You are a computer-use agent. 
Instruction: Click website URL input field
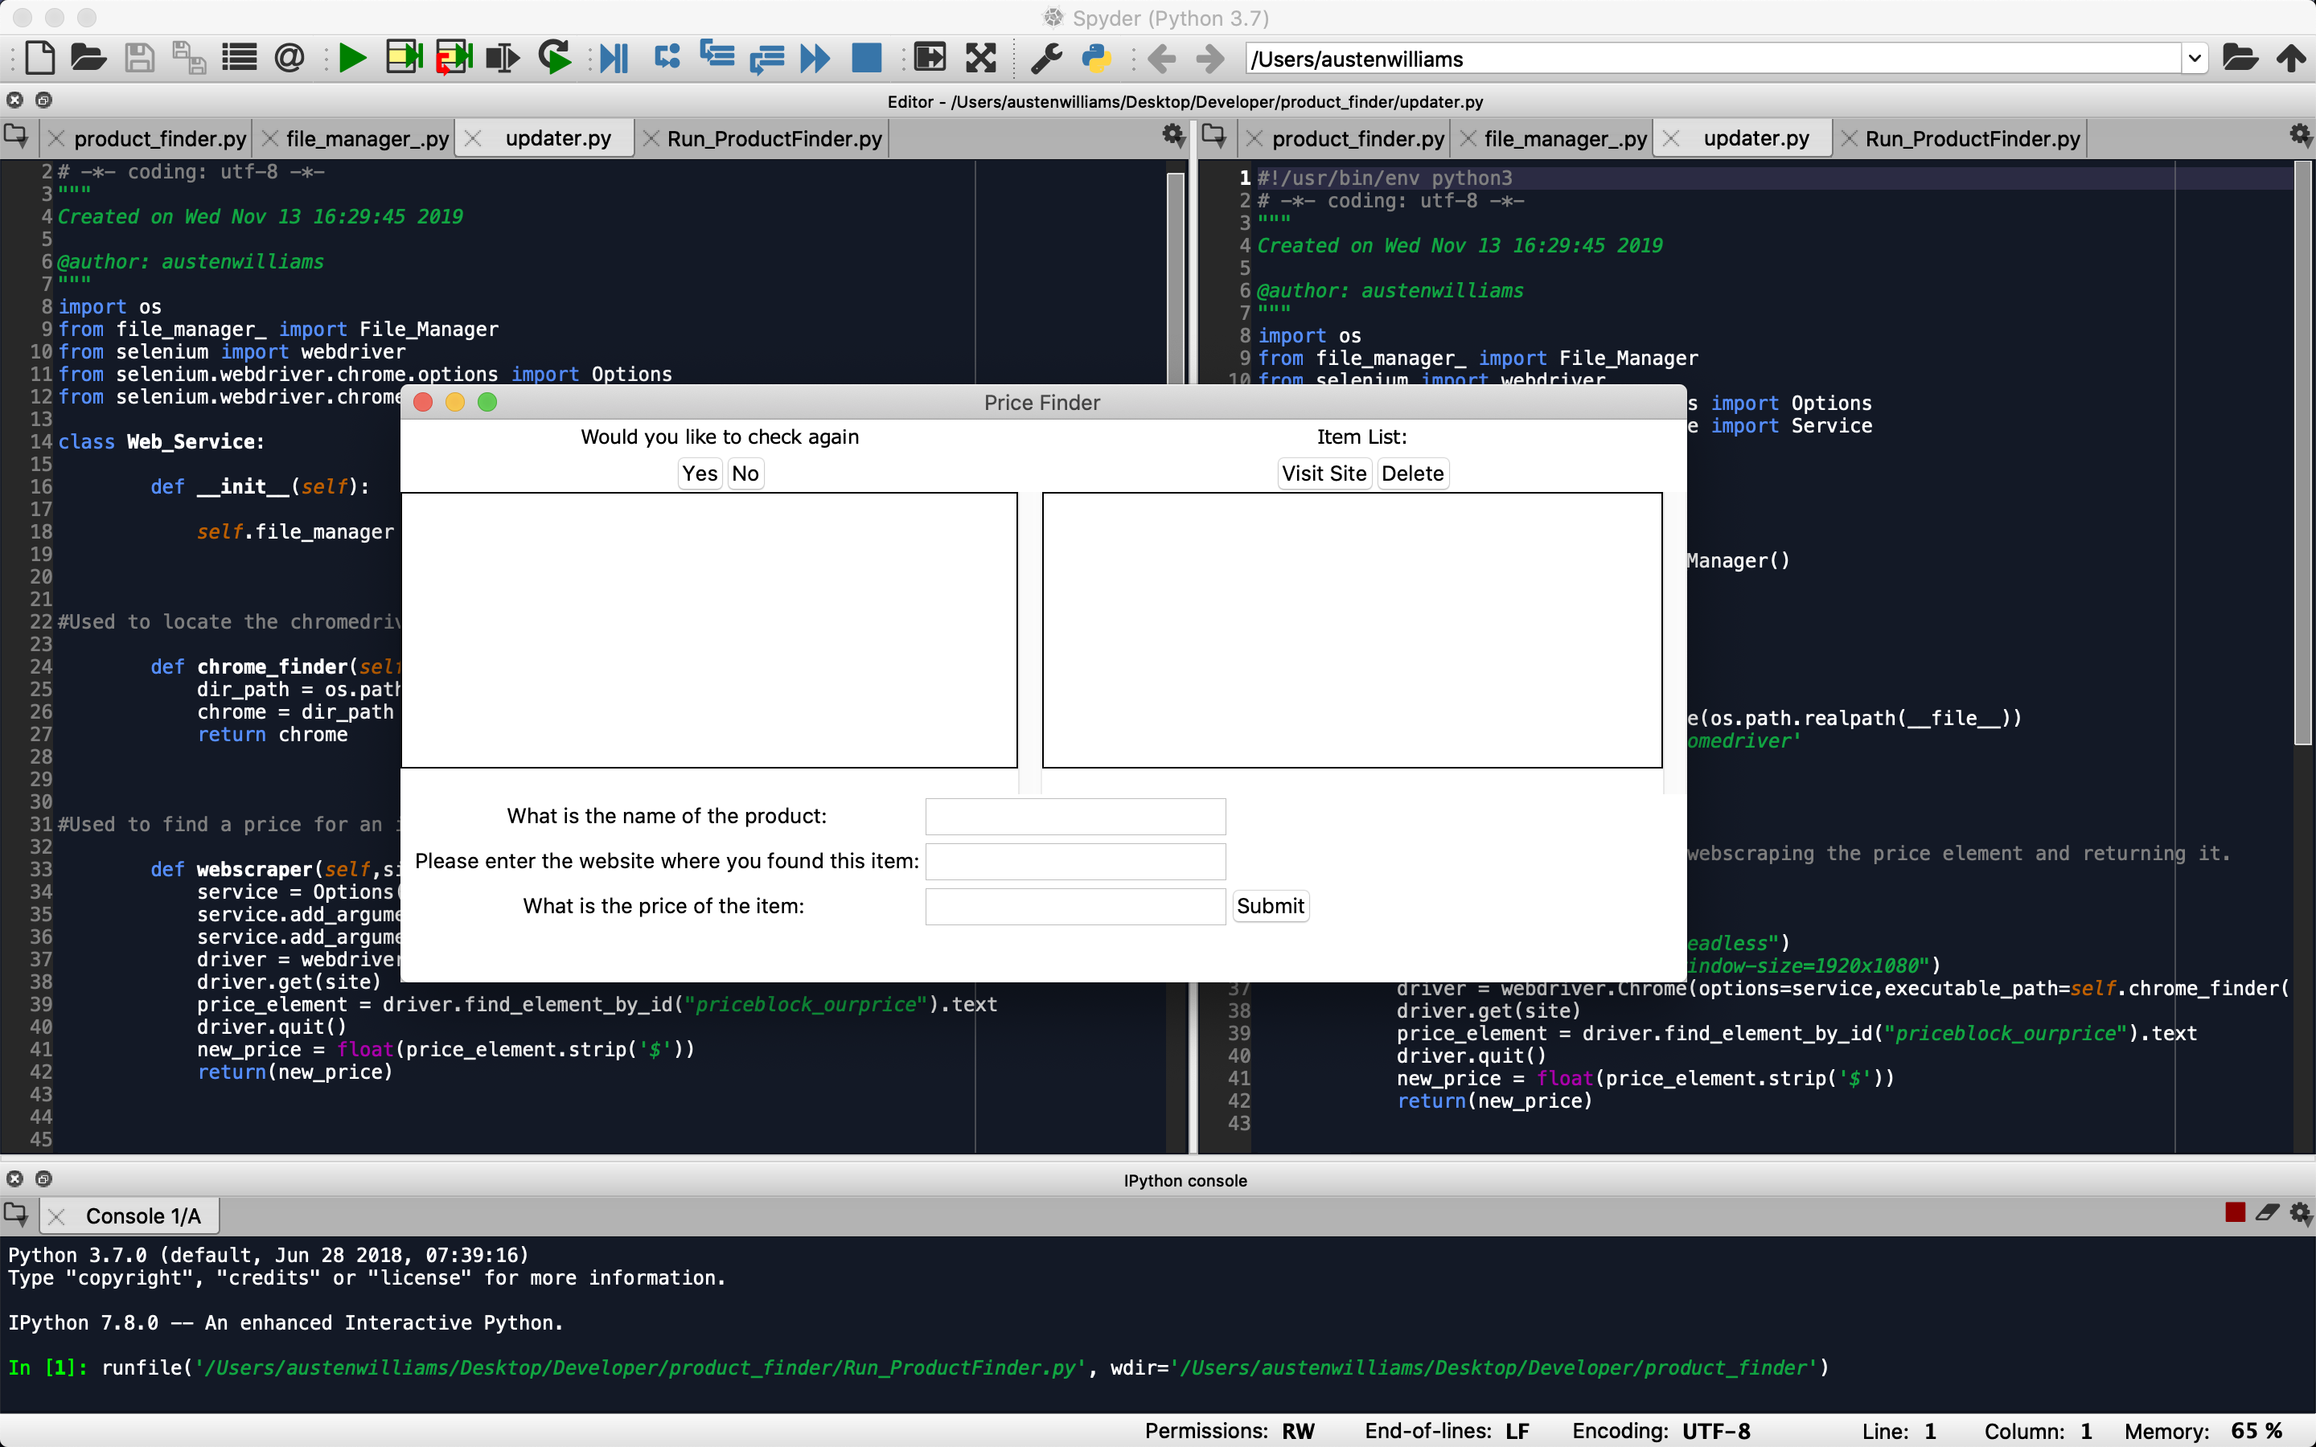tap(1075, 860)
